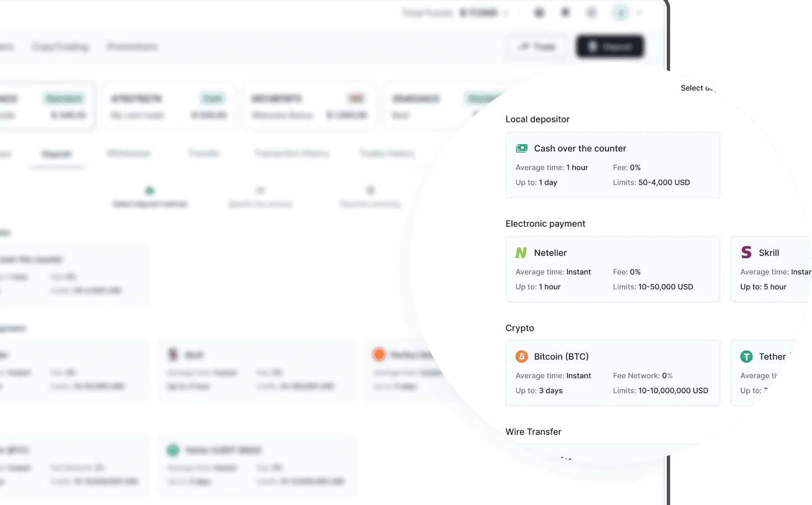Switch to the underlined Deposit tab
This screenshot has height=505, width=812.
[57, 154]
